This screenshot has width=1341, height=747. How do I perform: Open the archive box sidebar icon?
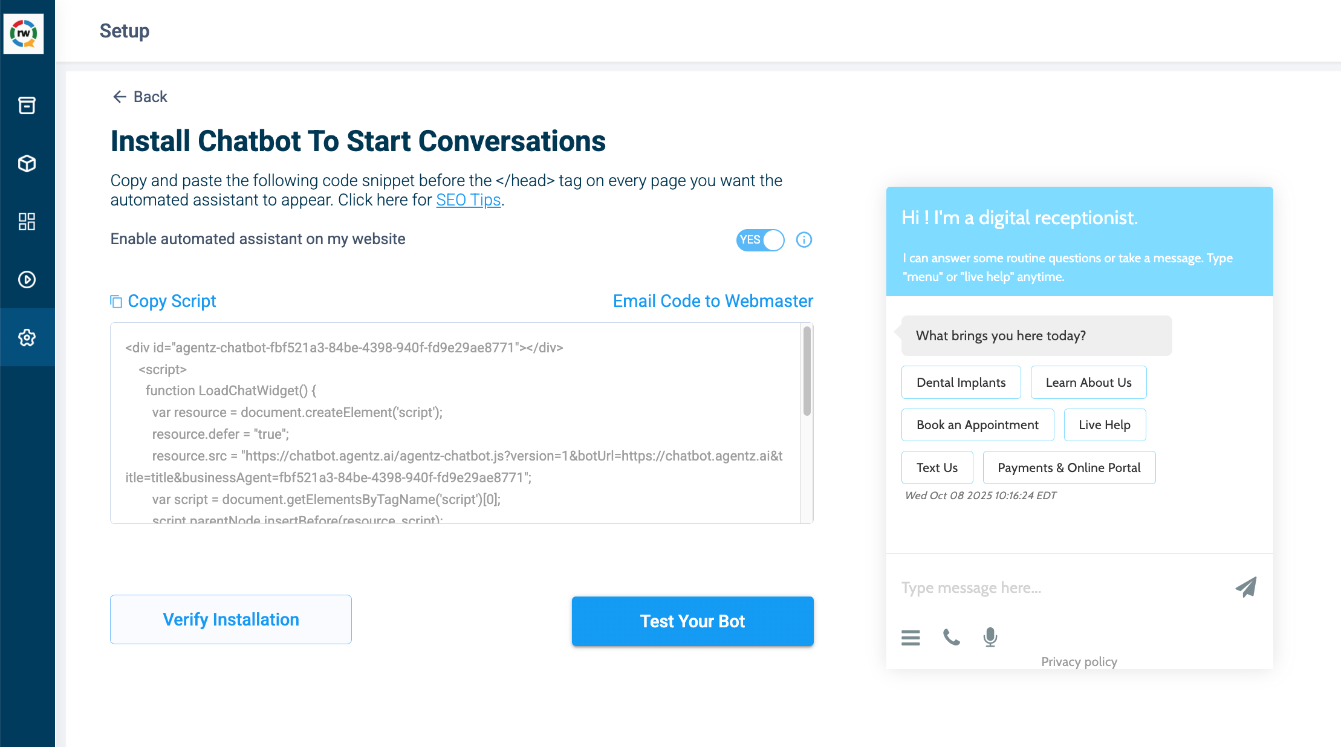(x=27, y=106)
